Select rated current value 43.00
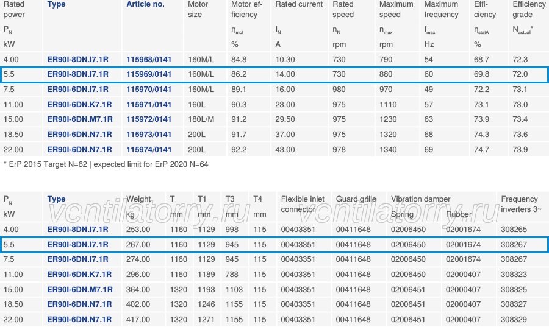Screen dimensions: 549x327 point(285,150)
